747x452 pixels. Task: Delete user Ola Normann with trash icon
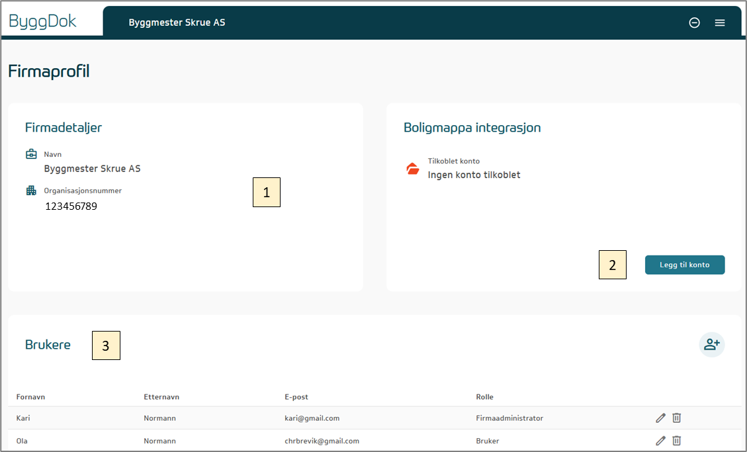pyautogui.click(x=677, y=441)
